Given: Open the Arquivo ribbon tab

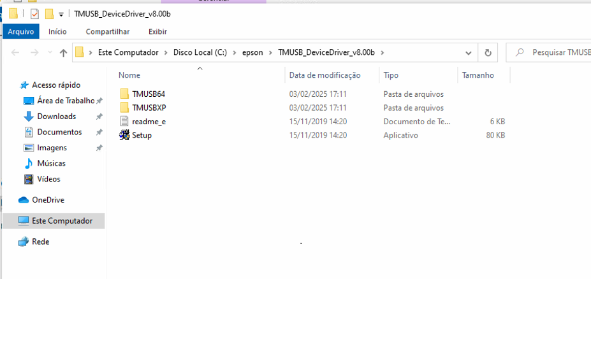Looking at the screenshot, I should coord(21,32).
